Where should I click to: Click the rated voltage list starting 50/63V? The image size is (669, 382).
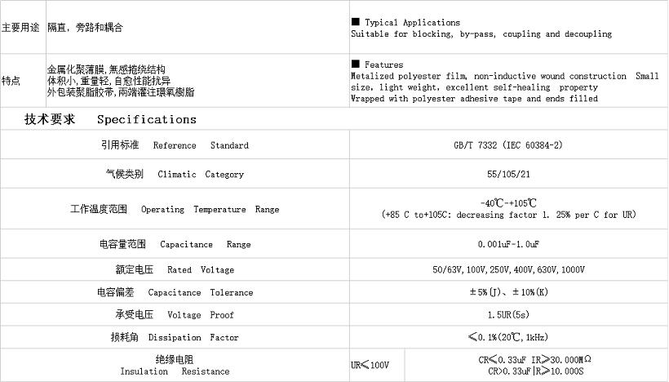(508, 269)
